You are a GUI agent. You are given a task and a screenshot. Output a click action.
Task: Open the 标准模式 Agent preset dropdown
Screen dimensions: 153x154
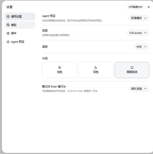coord(139,18)
